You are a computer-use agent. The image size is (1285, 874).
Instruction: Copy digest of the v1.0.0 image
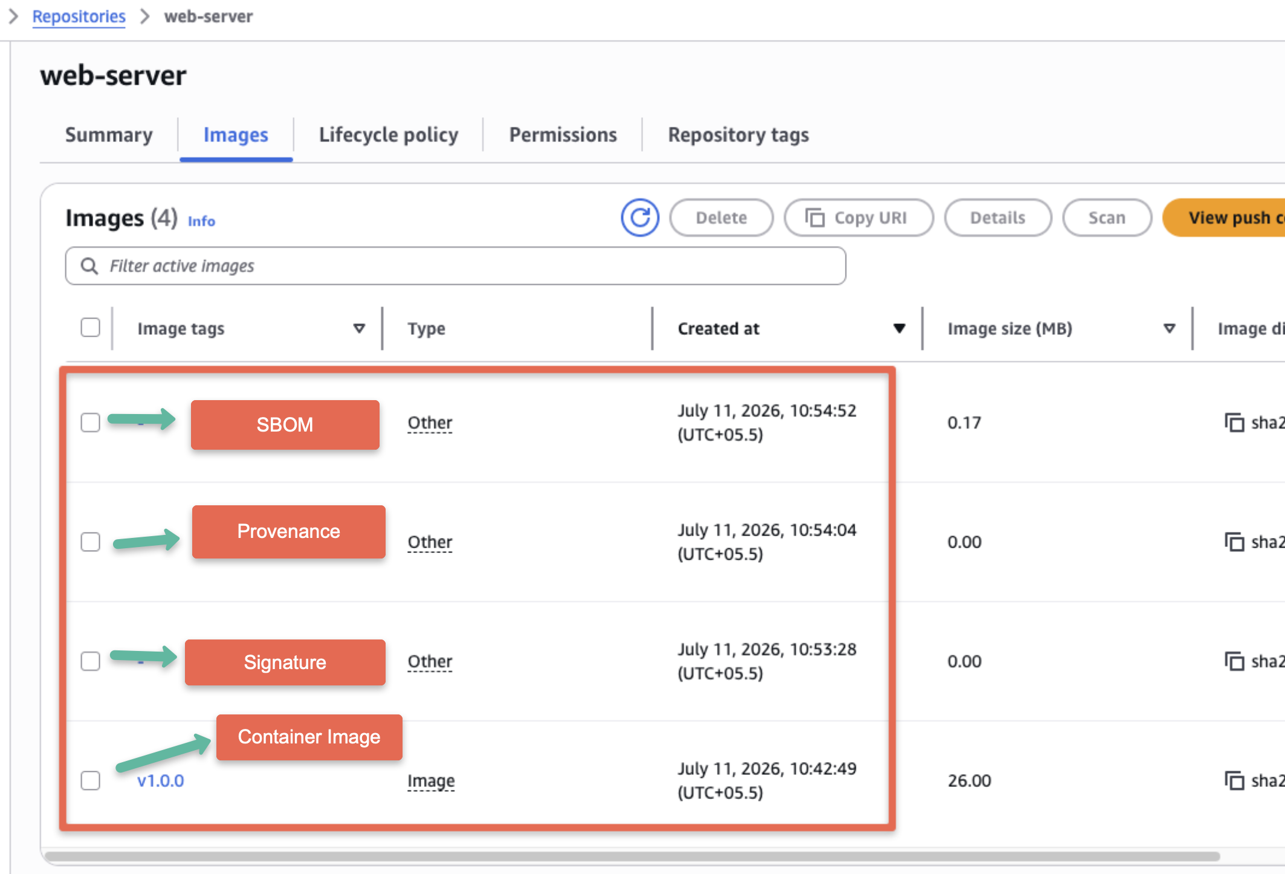[1234, 780]
